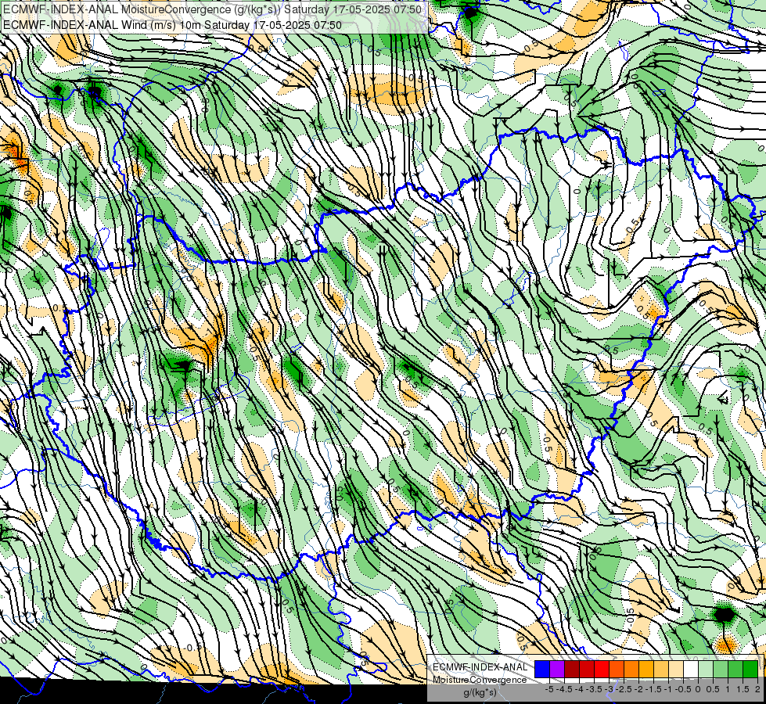
Task: Click the legend tick label 1
Action: tap(728, 689)
